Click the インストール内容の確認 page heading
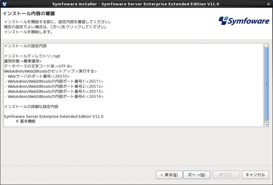This screenshot has height=185, width=273. (29, 13)
